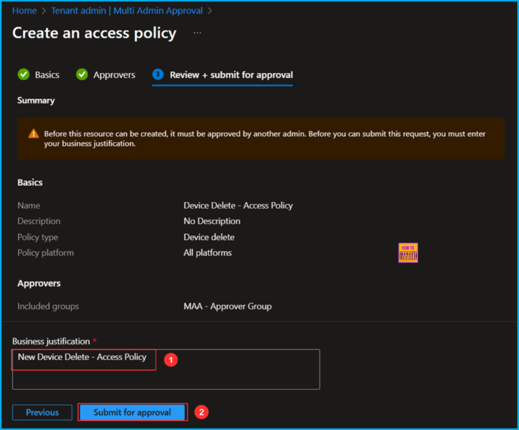The height and width of the screenshot is (430, 519).
Task: Switch to the Basics tab
Action: (x=46, y=74)
